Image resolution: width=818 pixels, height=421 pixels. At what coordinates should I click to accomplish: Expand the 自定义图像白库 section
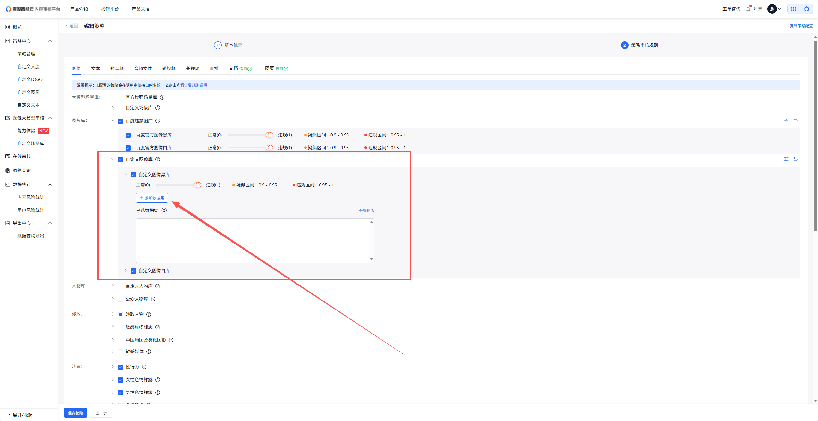(x=126, y=271)
